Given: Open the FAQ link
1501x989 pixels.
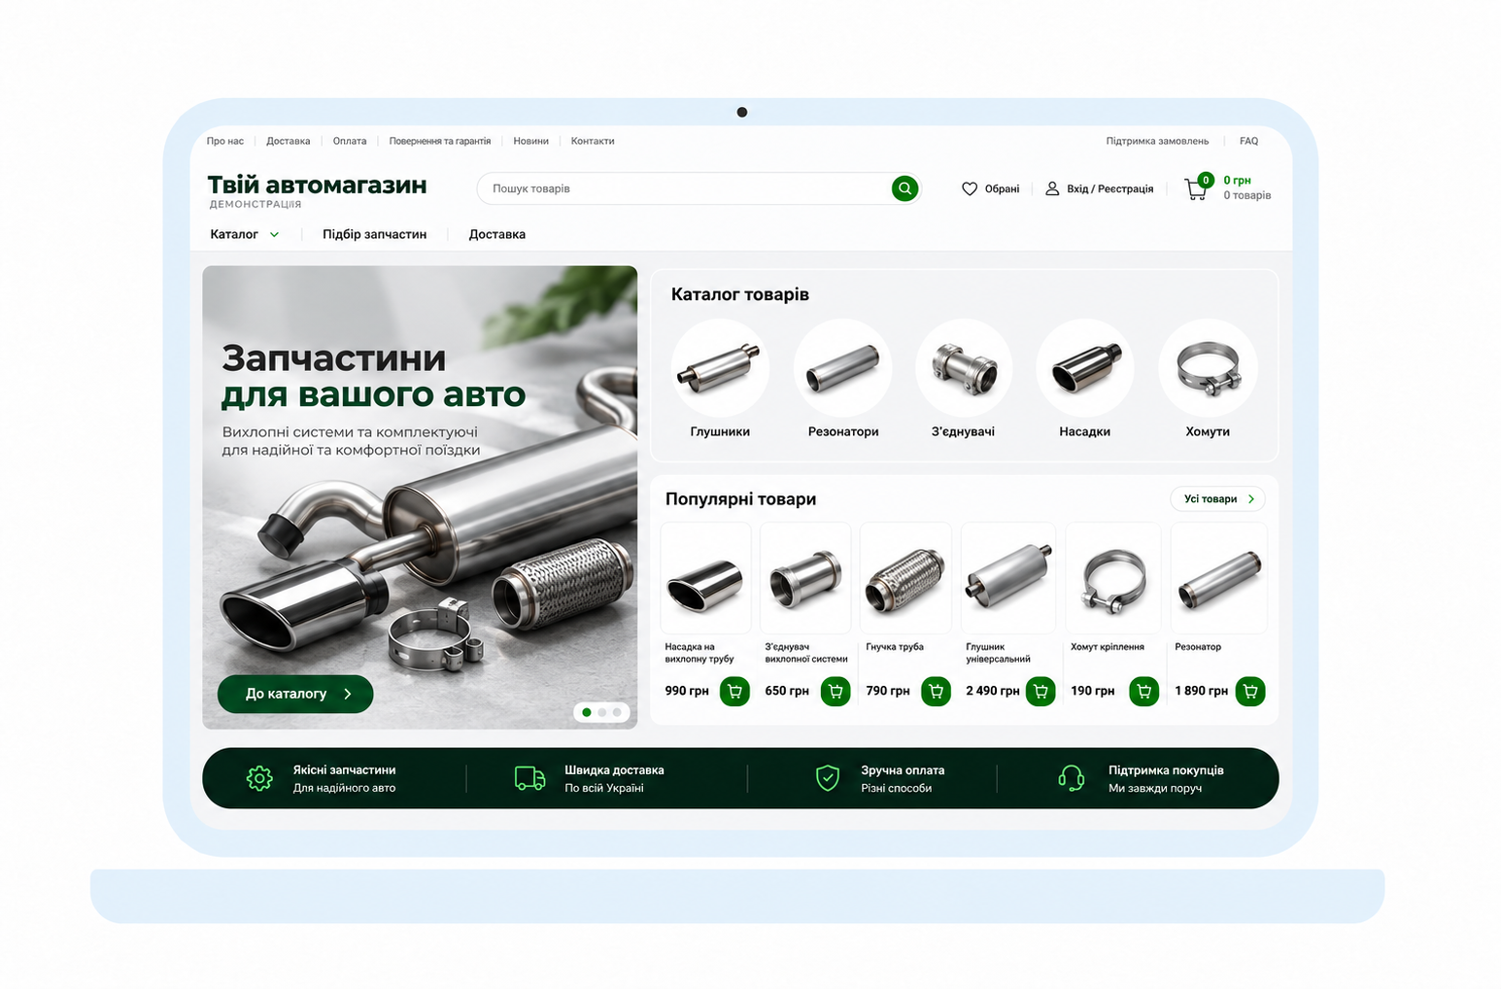Looking at the screenshot, I should tap(1248, 141).
